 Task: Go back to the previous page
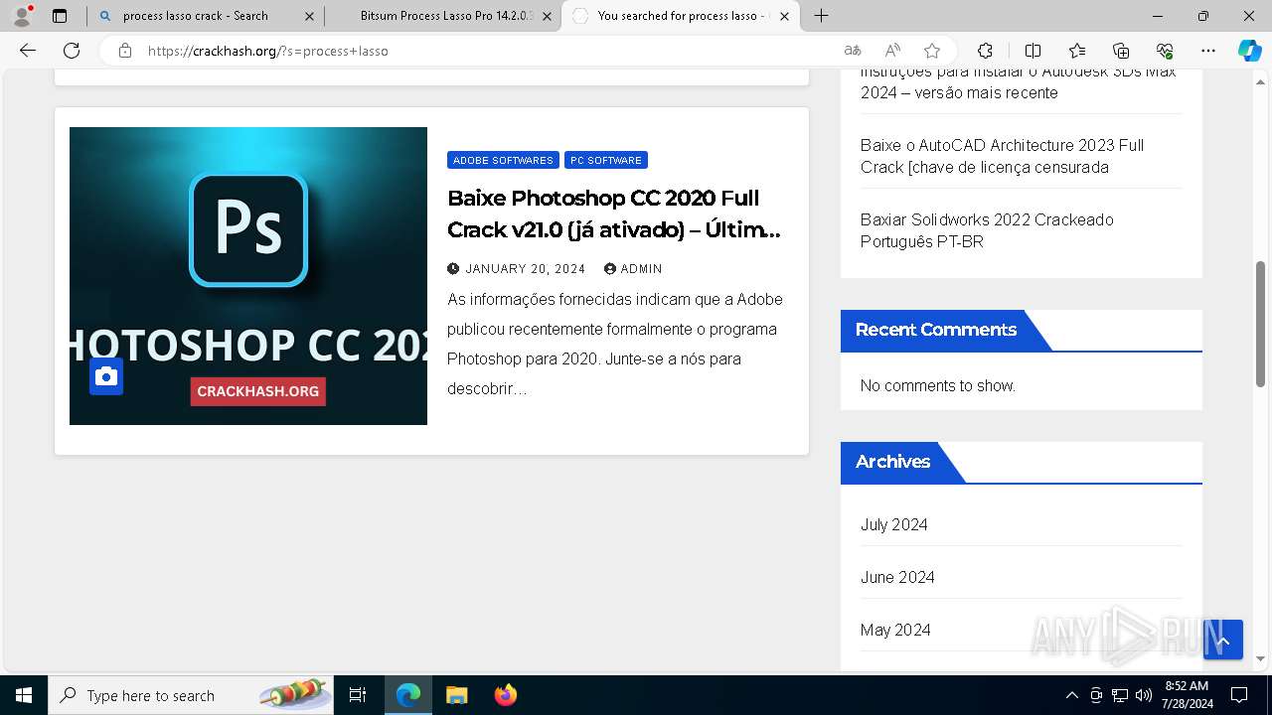tap(28, 51)
